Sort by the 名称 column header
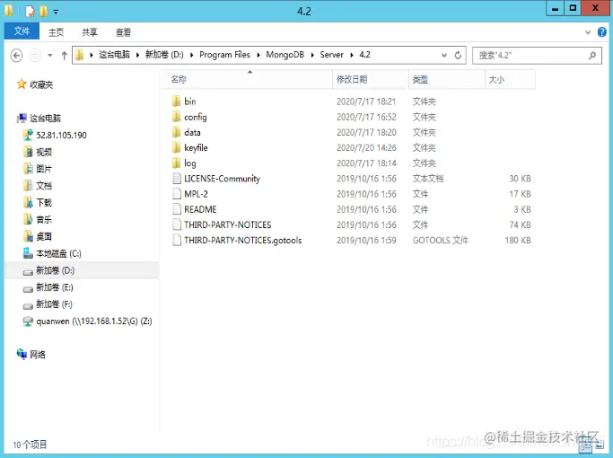The width and height of the screenshot is (613, 458). tap(247, 79)
